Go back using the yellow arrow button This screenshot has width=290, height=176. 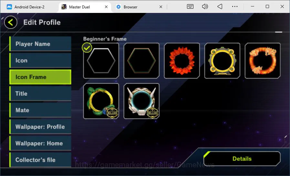pyautogui.click(x=11, y=22)
